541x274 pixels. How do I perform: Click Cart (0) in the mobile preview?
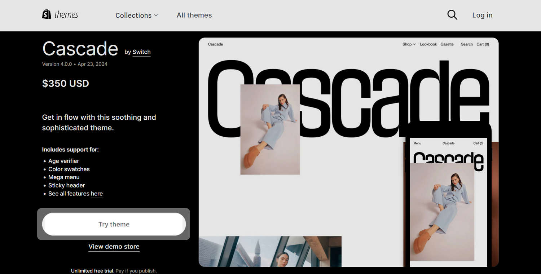(x=478, y=143)
